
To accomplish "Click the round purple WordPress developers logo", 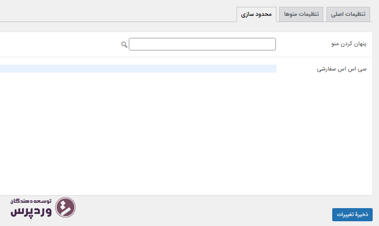I will point(65,208).
